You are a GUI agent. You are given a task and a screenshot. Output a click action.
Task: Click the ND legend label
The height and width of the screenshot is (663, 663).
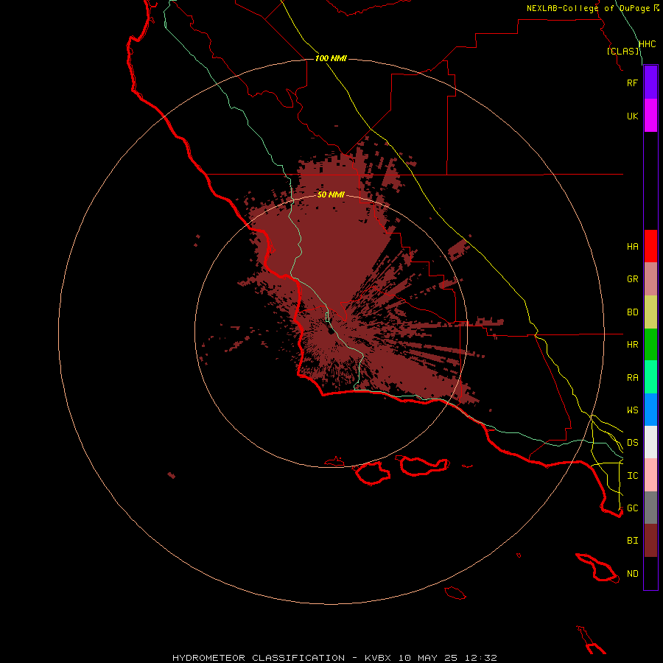[632, 574]
